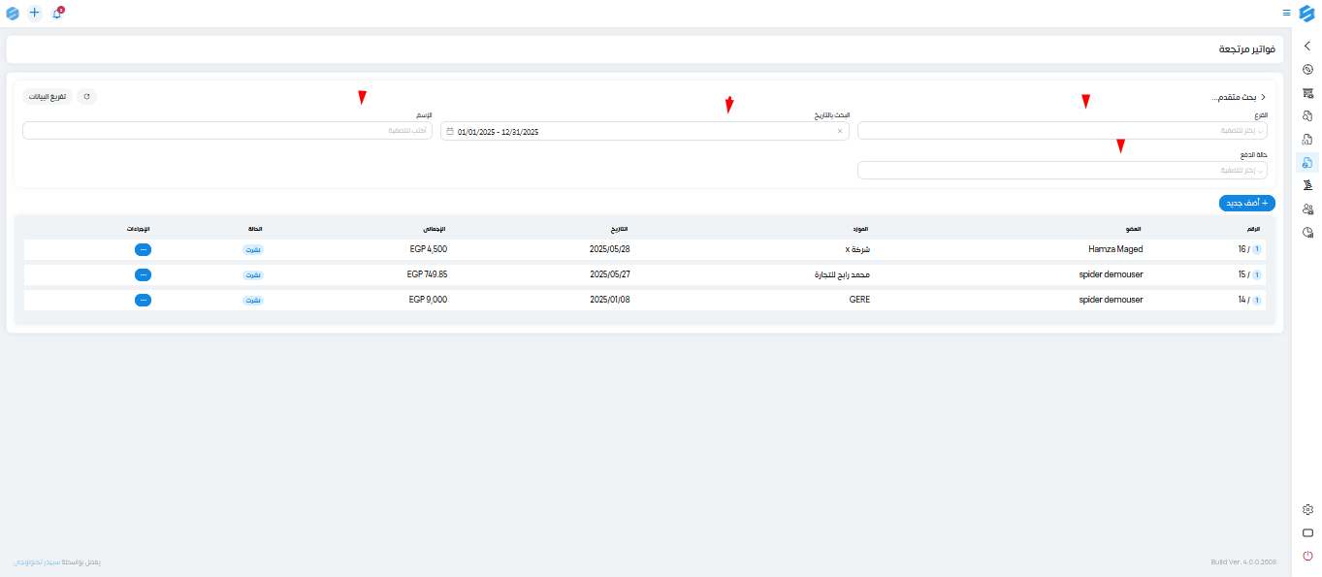
Task: Click the التاريخ column header
Action: point(619,228)
